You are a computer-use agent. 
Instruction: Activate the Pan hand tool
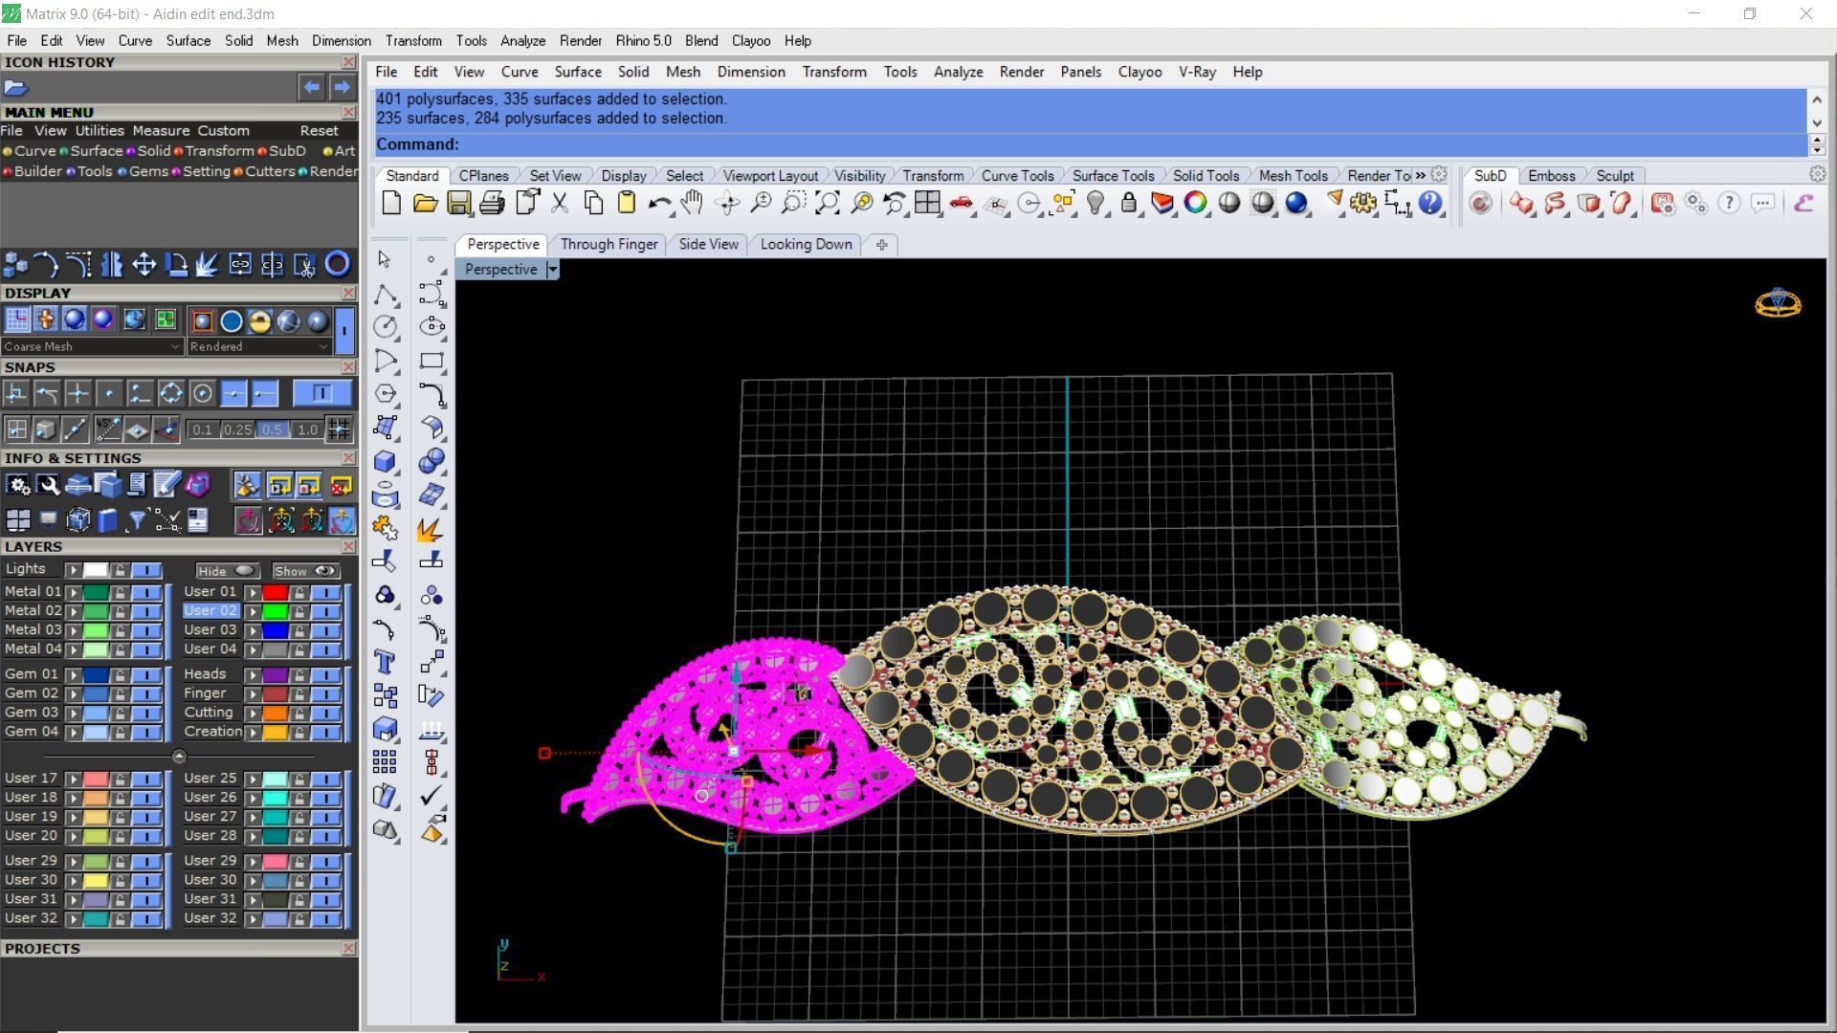click(692, 203)
